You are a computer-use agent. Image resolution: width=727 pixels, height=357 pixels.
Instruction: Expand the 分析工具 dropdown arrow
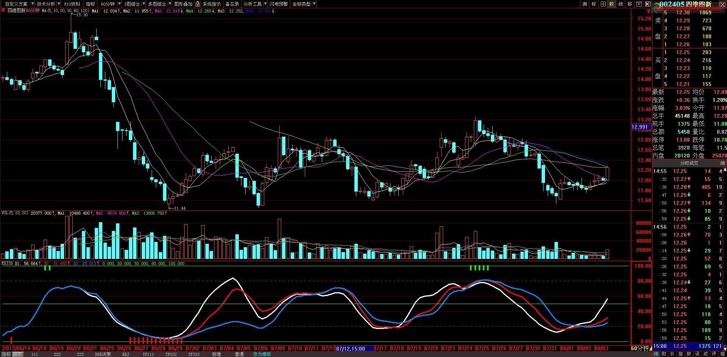point(265,4)
